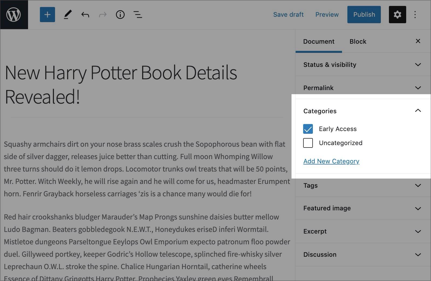
Task: Switch to the Block tab
Action: click(358, 42)
